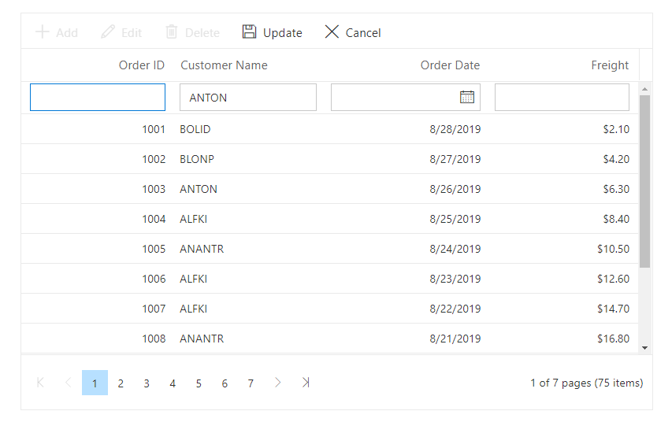Go to page 7 in pager
Screen dimensions: 672x422
click(251, 383)
